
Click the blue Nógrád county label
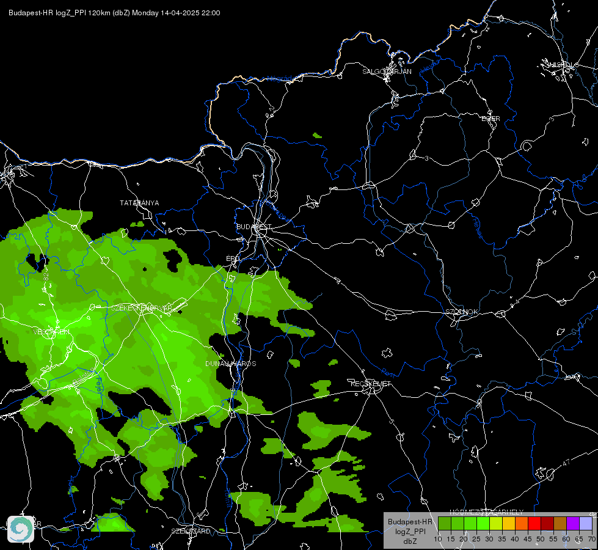tap(279, 79)
